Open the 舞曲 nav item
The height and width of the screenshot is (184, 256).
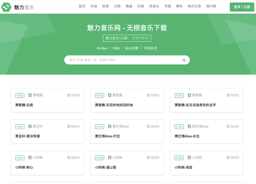[x=129, y=6]
